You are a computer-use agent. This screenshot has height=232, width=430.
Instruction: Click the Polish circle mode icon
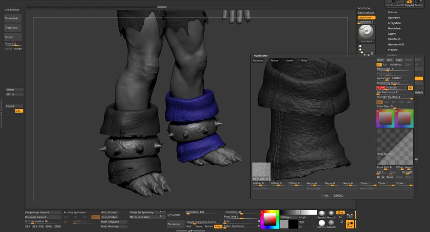[258, 221]
